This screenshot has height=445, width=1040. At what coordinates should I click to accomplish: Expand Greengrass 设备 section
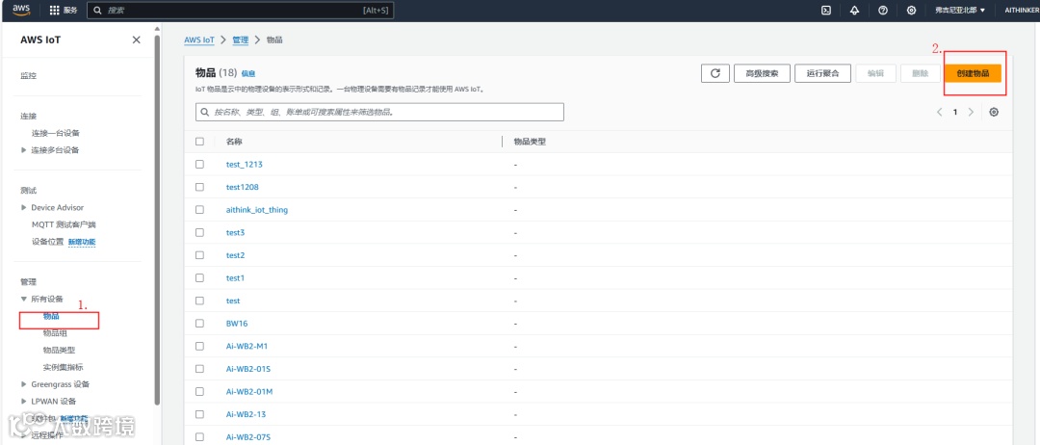tap(24, 384)
